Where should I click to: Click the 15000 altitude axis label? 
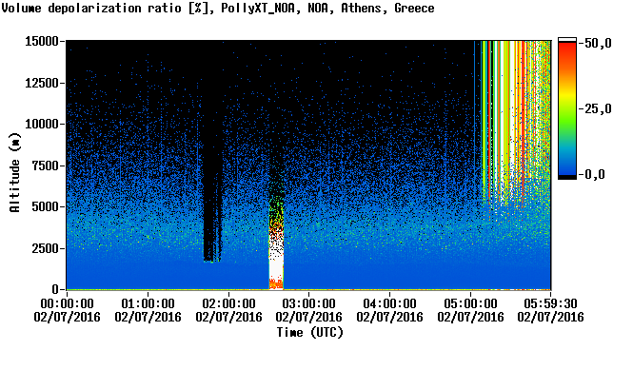pos(42,41)
